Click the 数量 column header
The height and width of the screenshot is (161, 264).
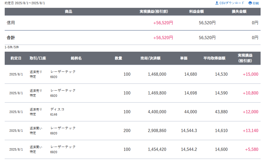(x=118, y=58)
